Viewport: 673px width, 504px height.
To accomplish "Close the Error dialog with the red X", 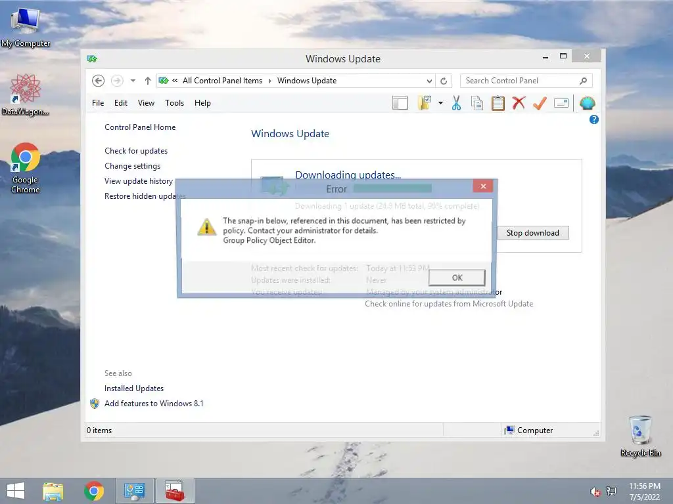I will (483, 186).
